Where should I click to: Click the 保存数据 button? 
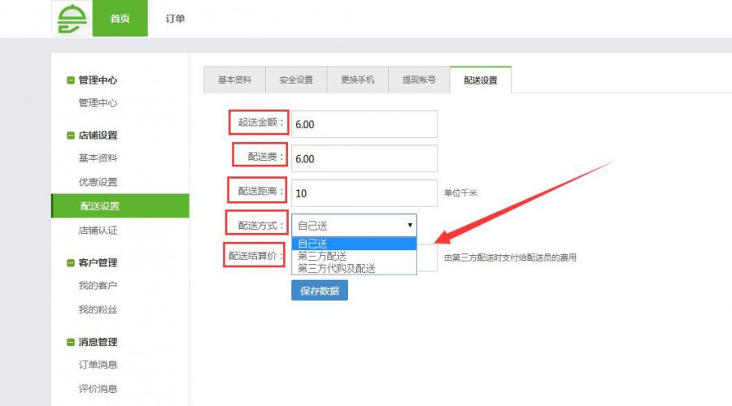pyautogui.click(x=320, y=291)
